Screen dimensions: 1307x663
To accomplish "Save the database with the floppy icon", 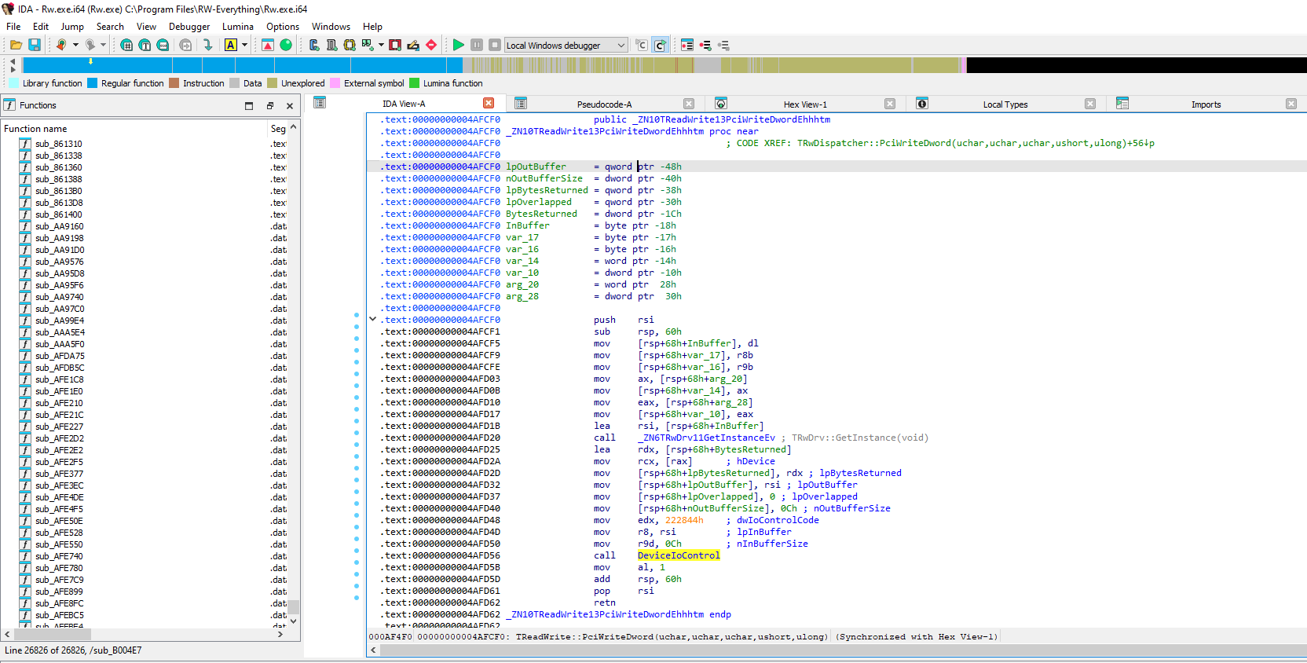I will point(35,46).
